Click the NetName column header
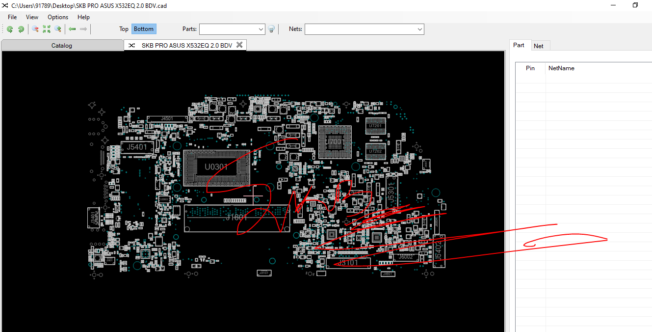 point(561,68)
